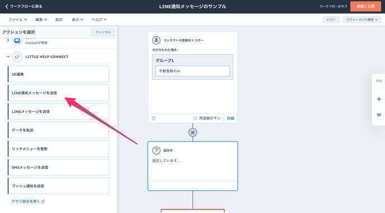Click the 再登録がオン re-enrollment indicator
Screen dimensions: 385x213
pos(207,118)
